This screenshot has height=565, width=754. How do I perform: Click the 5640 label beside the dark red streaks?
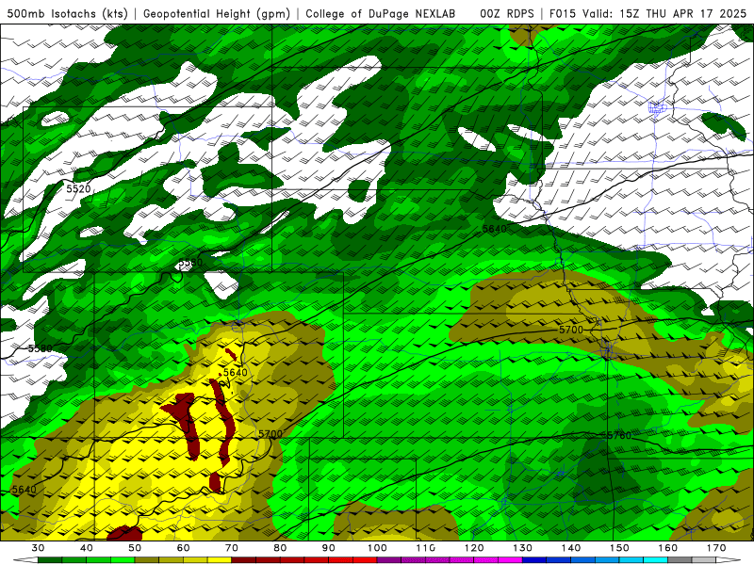236,372
